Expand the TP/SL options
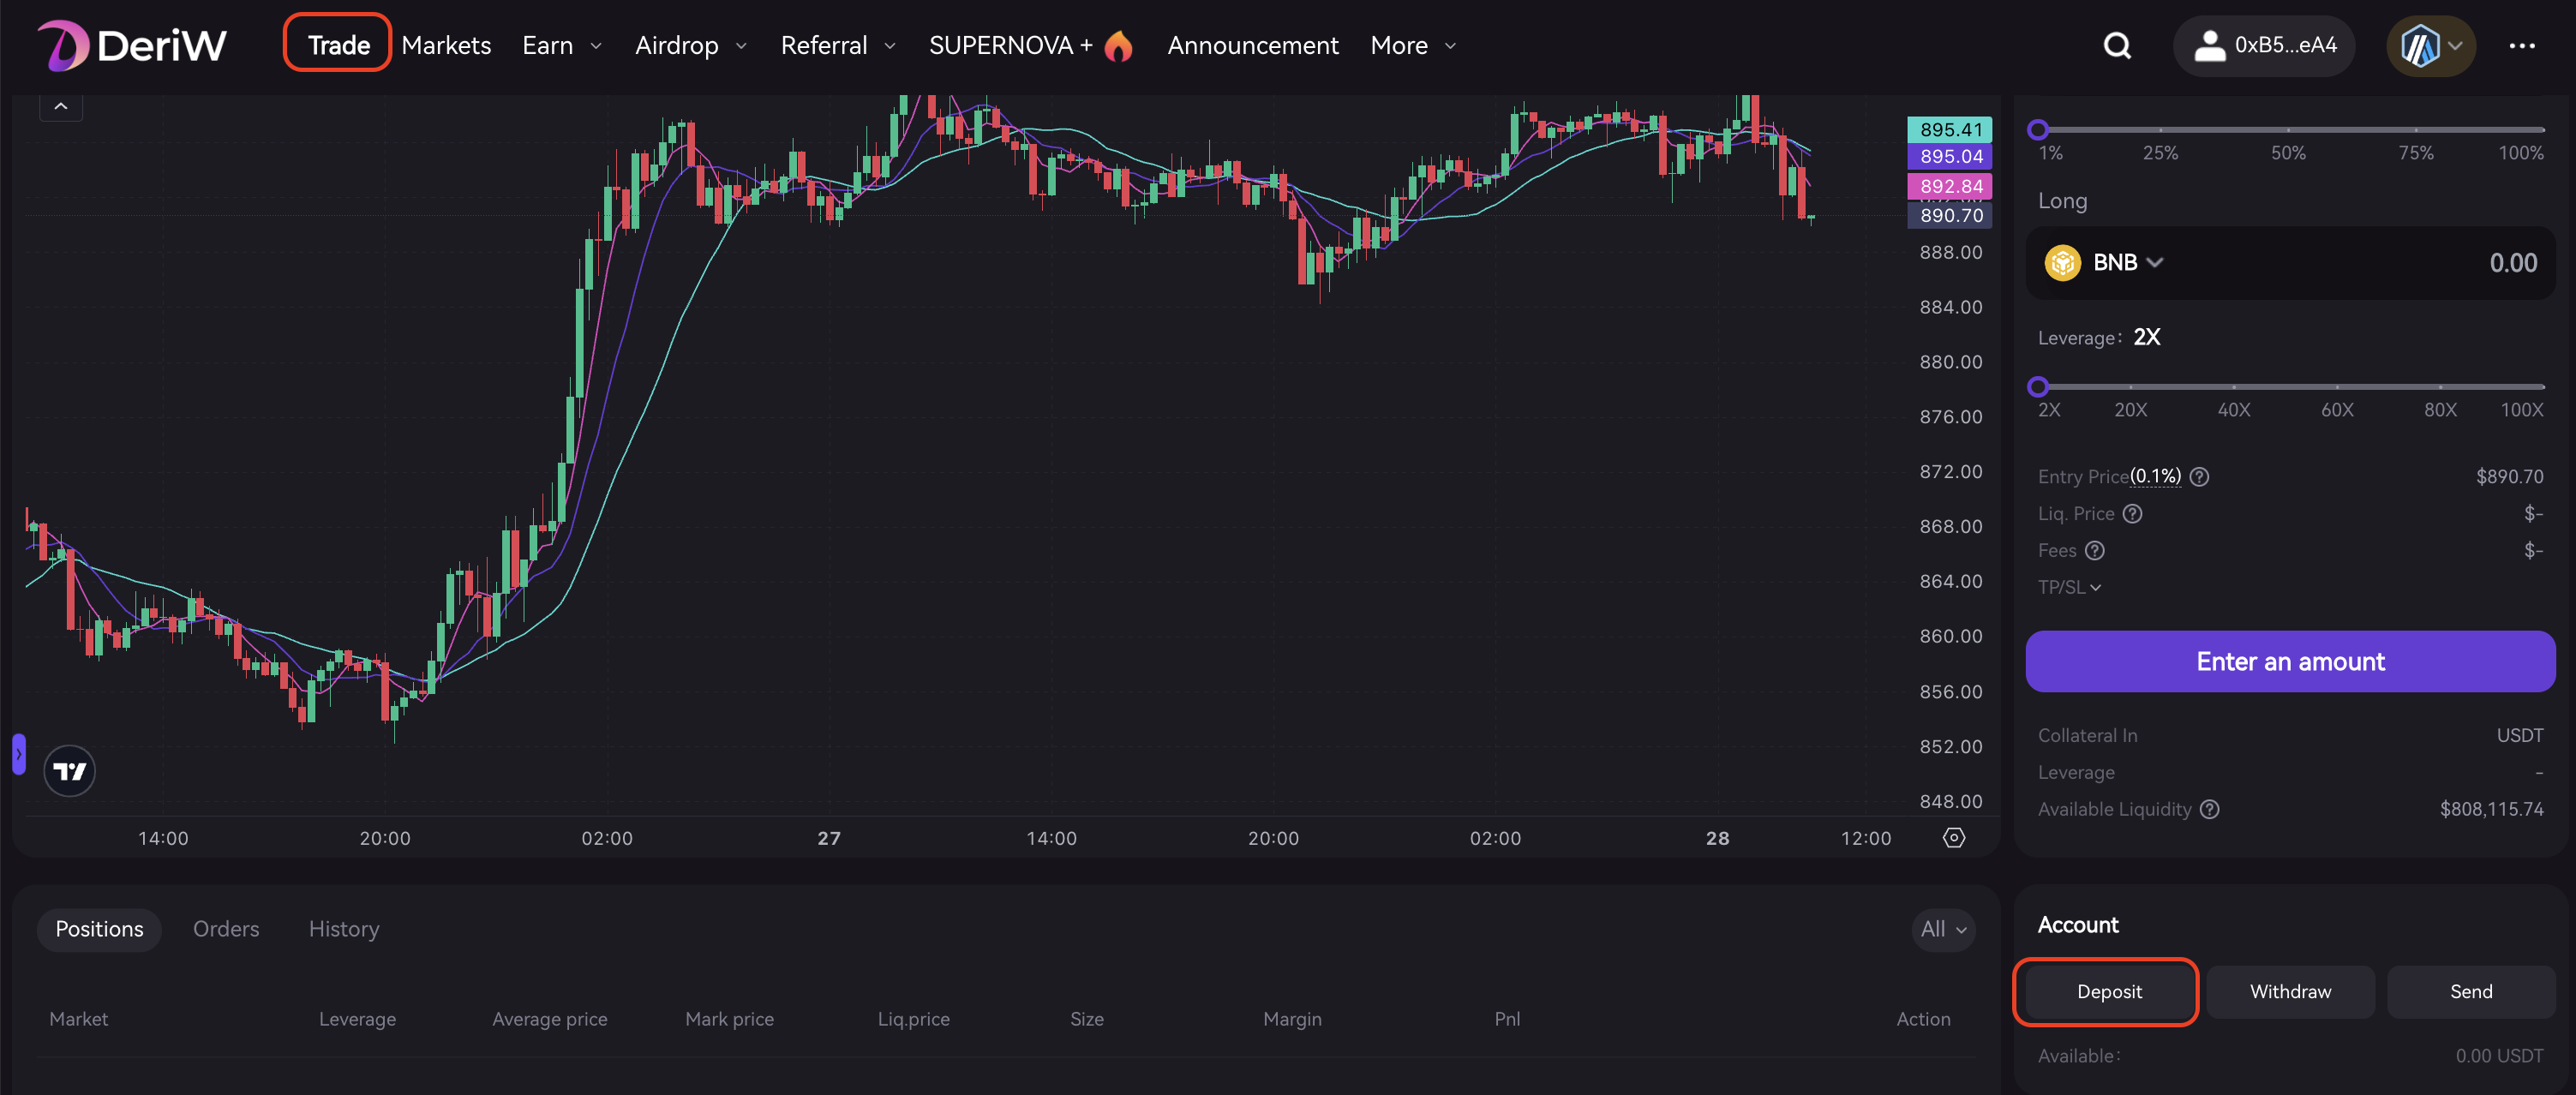The image size is (2576, 1095). pyautogui.click(x=2069, y=587)
